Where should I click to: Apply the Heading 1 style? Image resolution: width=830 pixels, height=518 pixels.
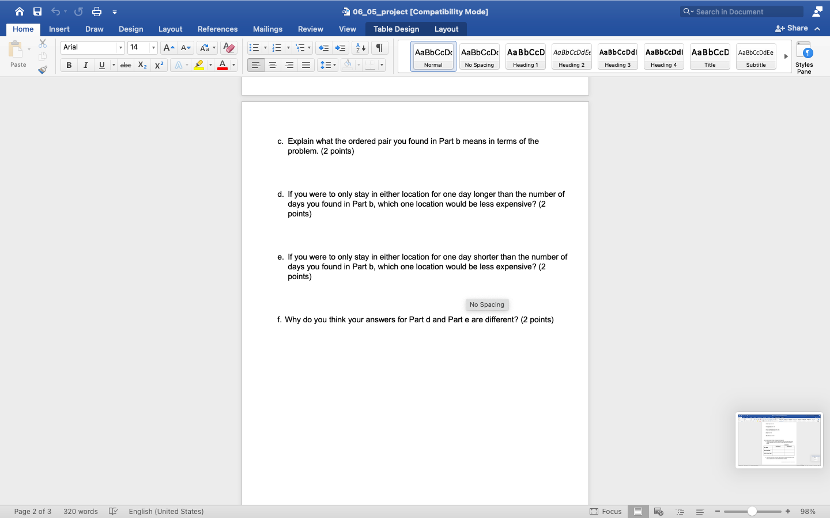tap(526, 56)
